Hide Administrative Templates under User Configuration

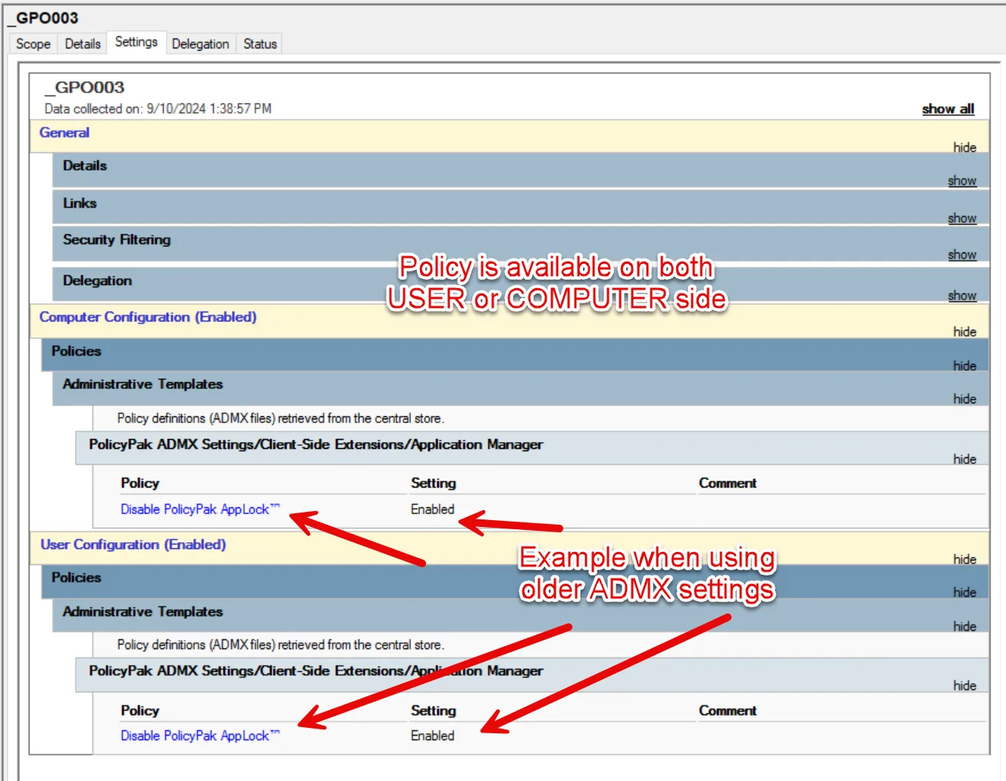964,626
